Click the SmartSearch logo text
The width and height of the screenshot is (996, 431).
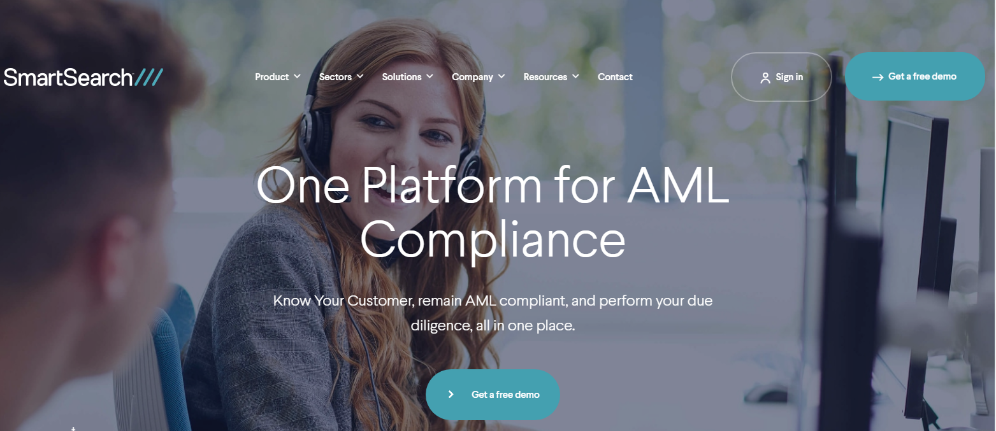pos(68,77)
